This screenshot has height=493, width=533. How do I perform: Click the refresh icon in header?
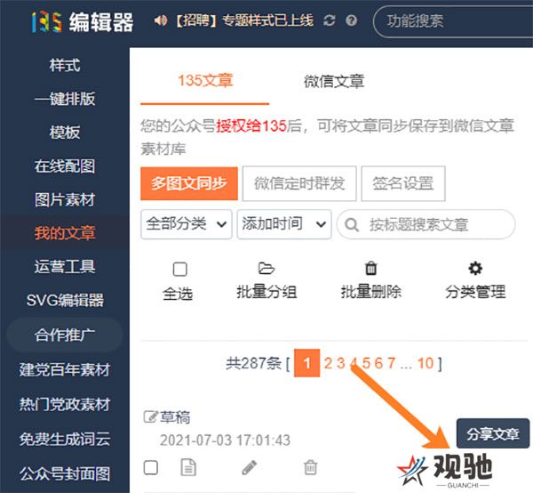coord(329,20)
